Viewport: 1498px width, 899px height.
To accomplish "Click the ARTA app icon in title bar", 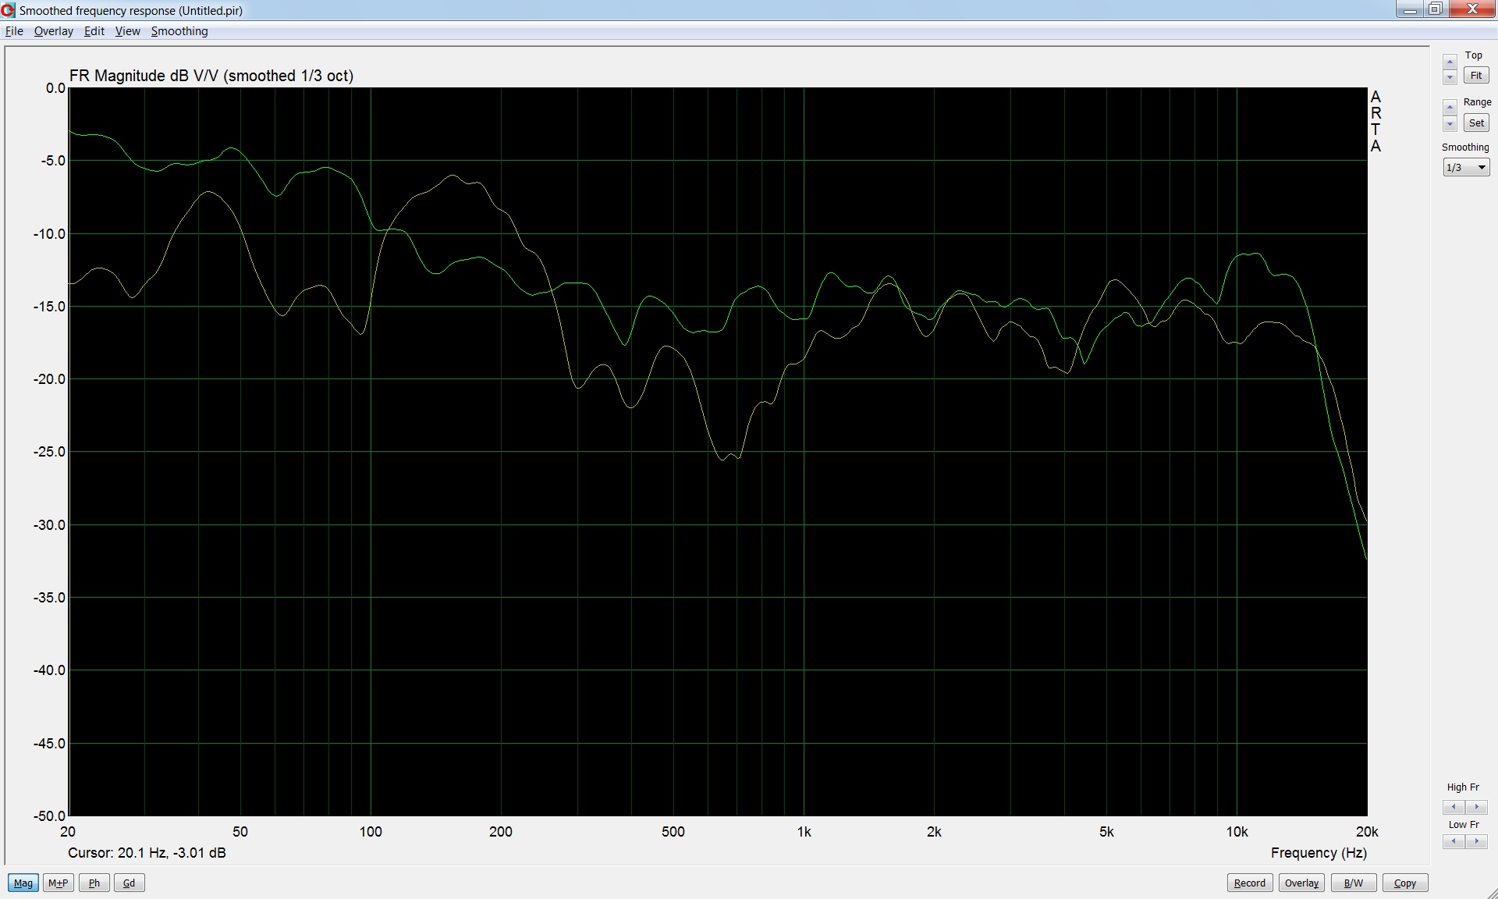I will 8,10.
